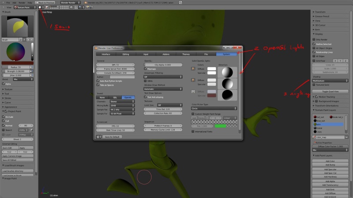Select the SDL sound device button
Image resolution: width=353 pixels, height=198 pixels.
pyautogui.click(x=115, y=97)
